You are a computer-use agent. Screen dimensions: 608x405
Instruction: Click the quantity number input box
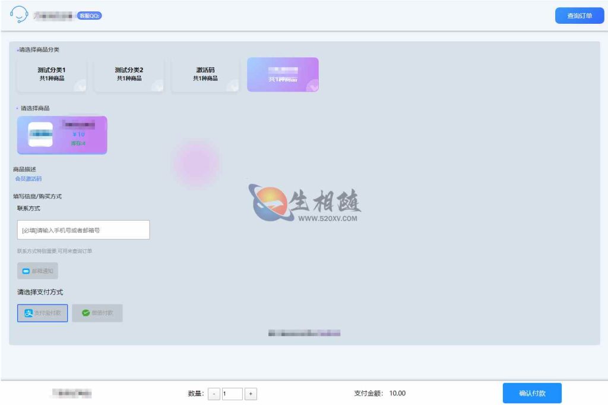click(x=232, y=393)
